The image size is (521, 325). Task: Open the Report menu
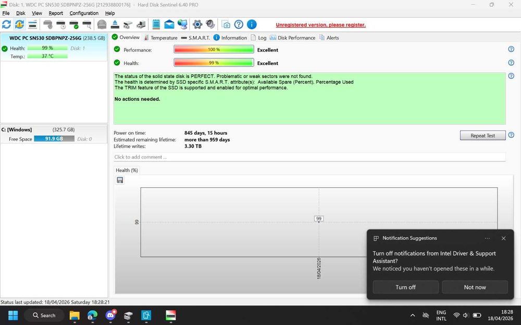[56, 14]
